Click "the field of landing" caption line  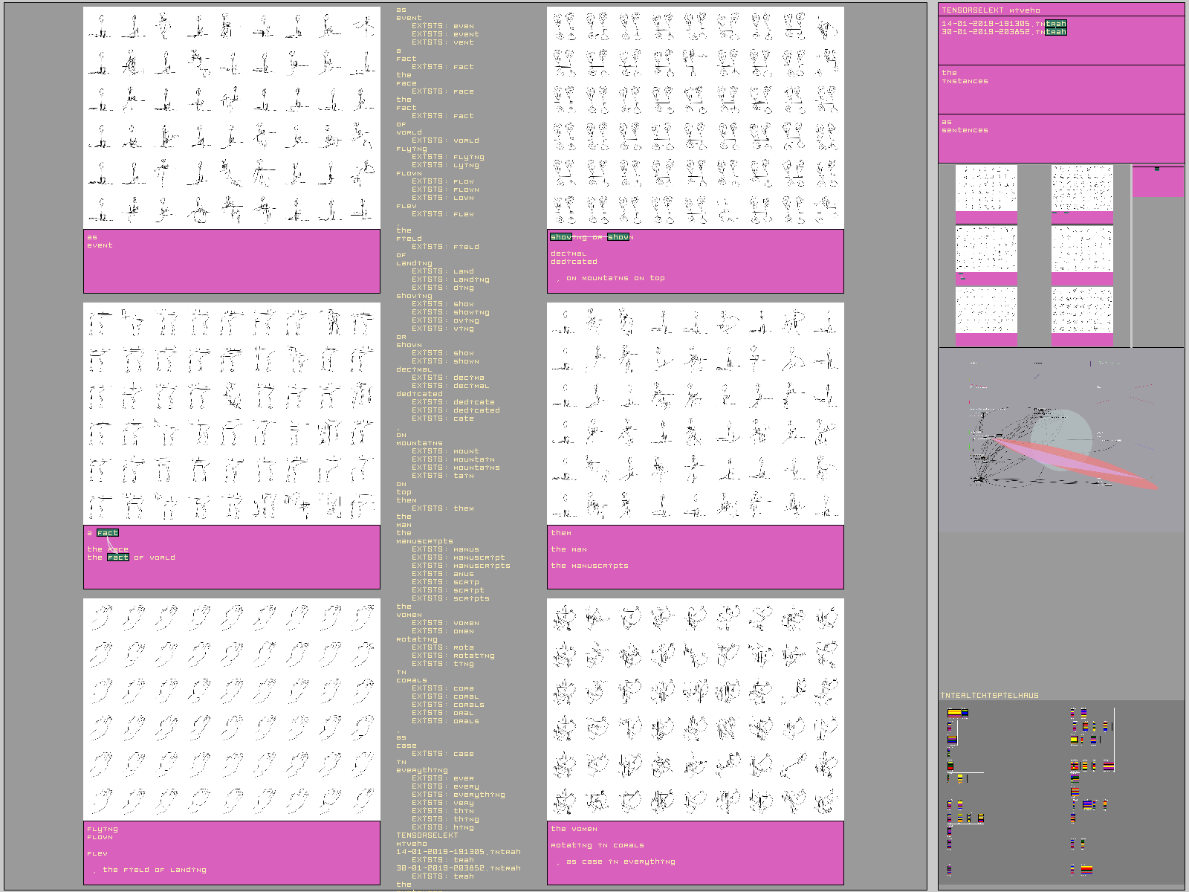[154, 870]
